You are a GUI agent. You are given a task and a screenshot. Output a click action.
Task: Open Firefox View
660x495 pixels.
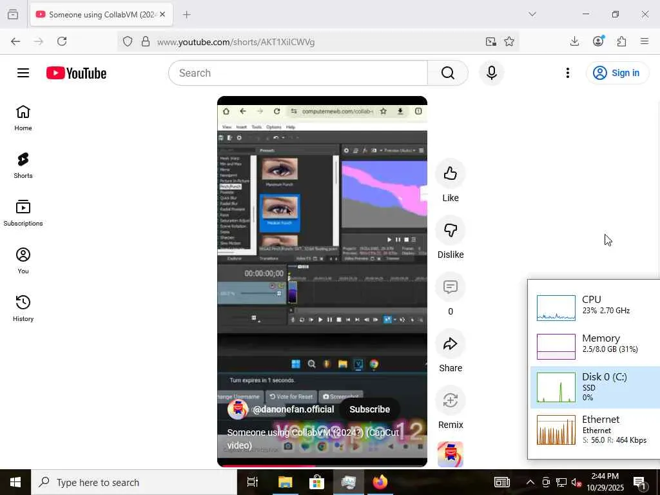[x=13, y=14]
